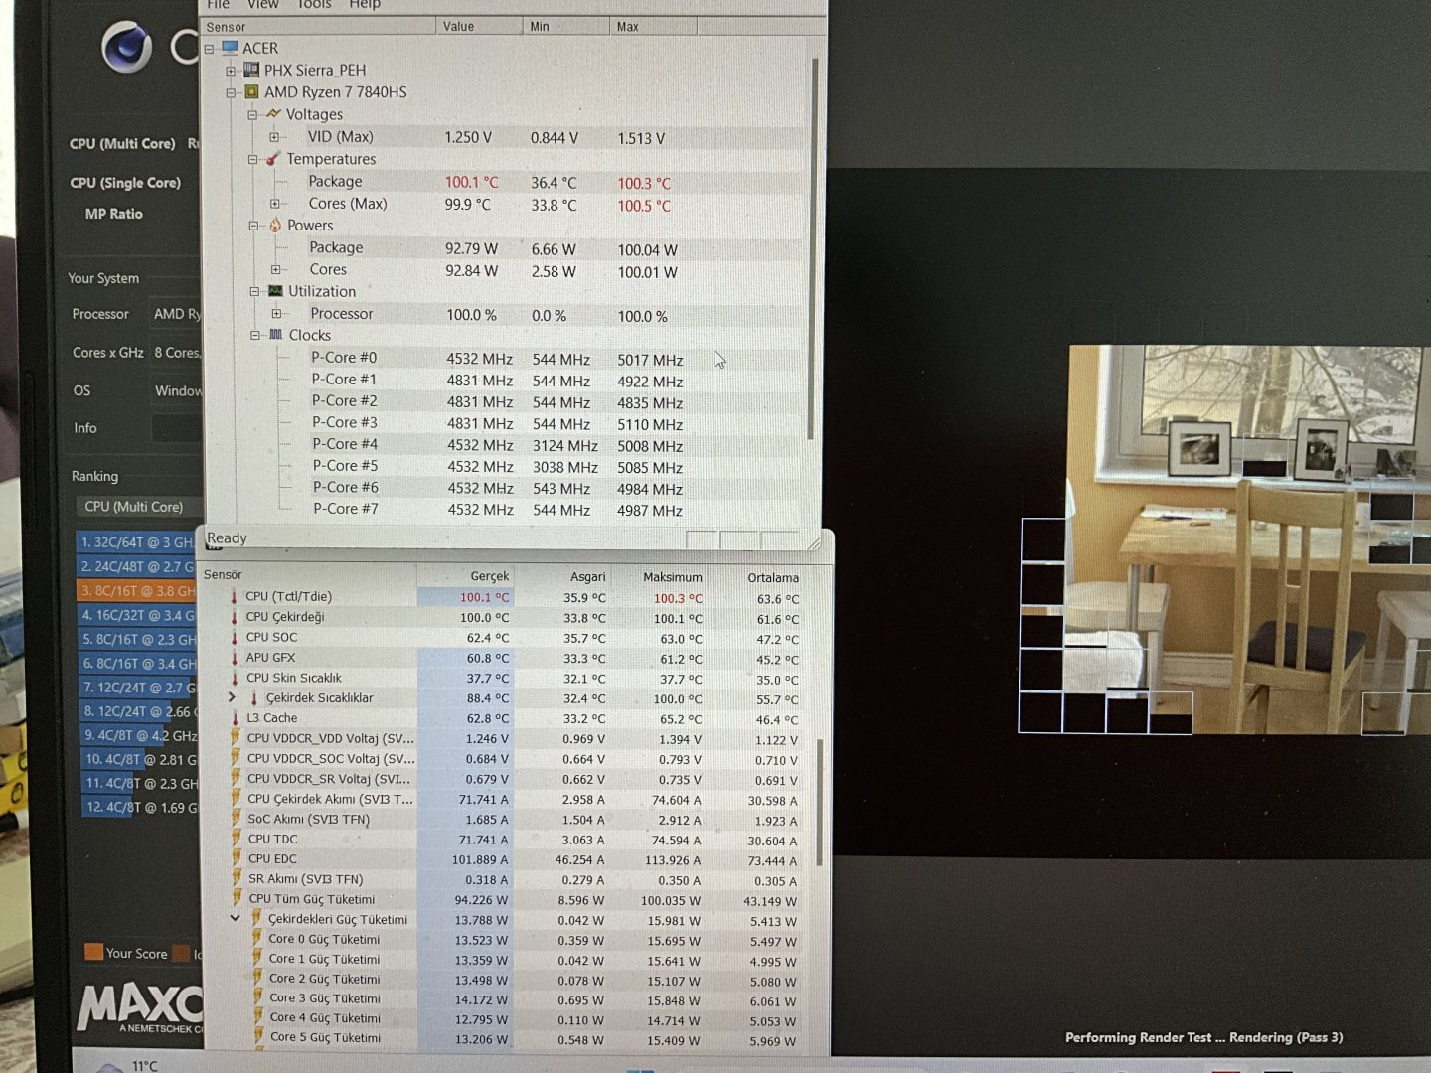Screen dimensions: 1431x1073
Task: Open the Help menu in HWMonitor
Action: 365,5
